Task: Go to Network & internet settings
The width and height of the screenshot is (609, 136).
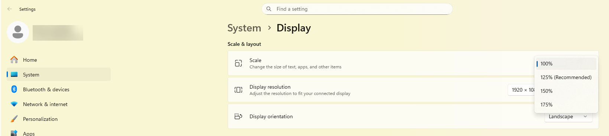Action: click(x=59, y=104)
